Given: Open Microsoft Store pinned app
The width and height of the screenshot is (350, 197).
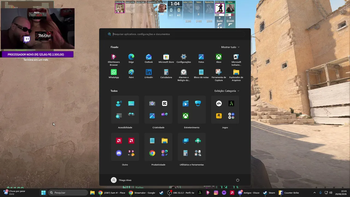Looking at the screenshot, I should click(x=166, y=59).
